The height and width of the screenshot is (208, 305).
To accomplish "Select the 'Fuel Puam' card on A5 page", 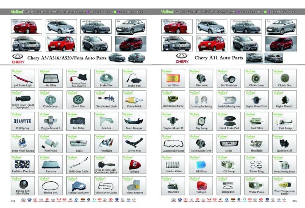I will point(51,144).
